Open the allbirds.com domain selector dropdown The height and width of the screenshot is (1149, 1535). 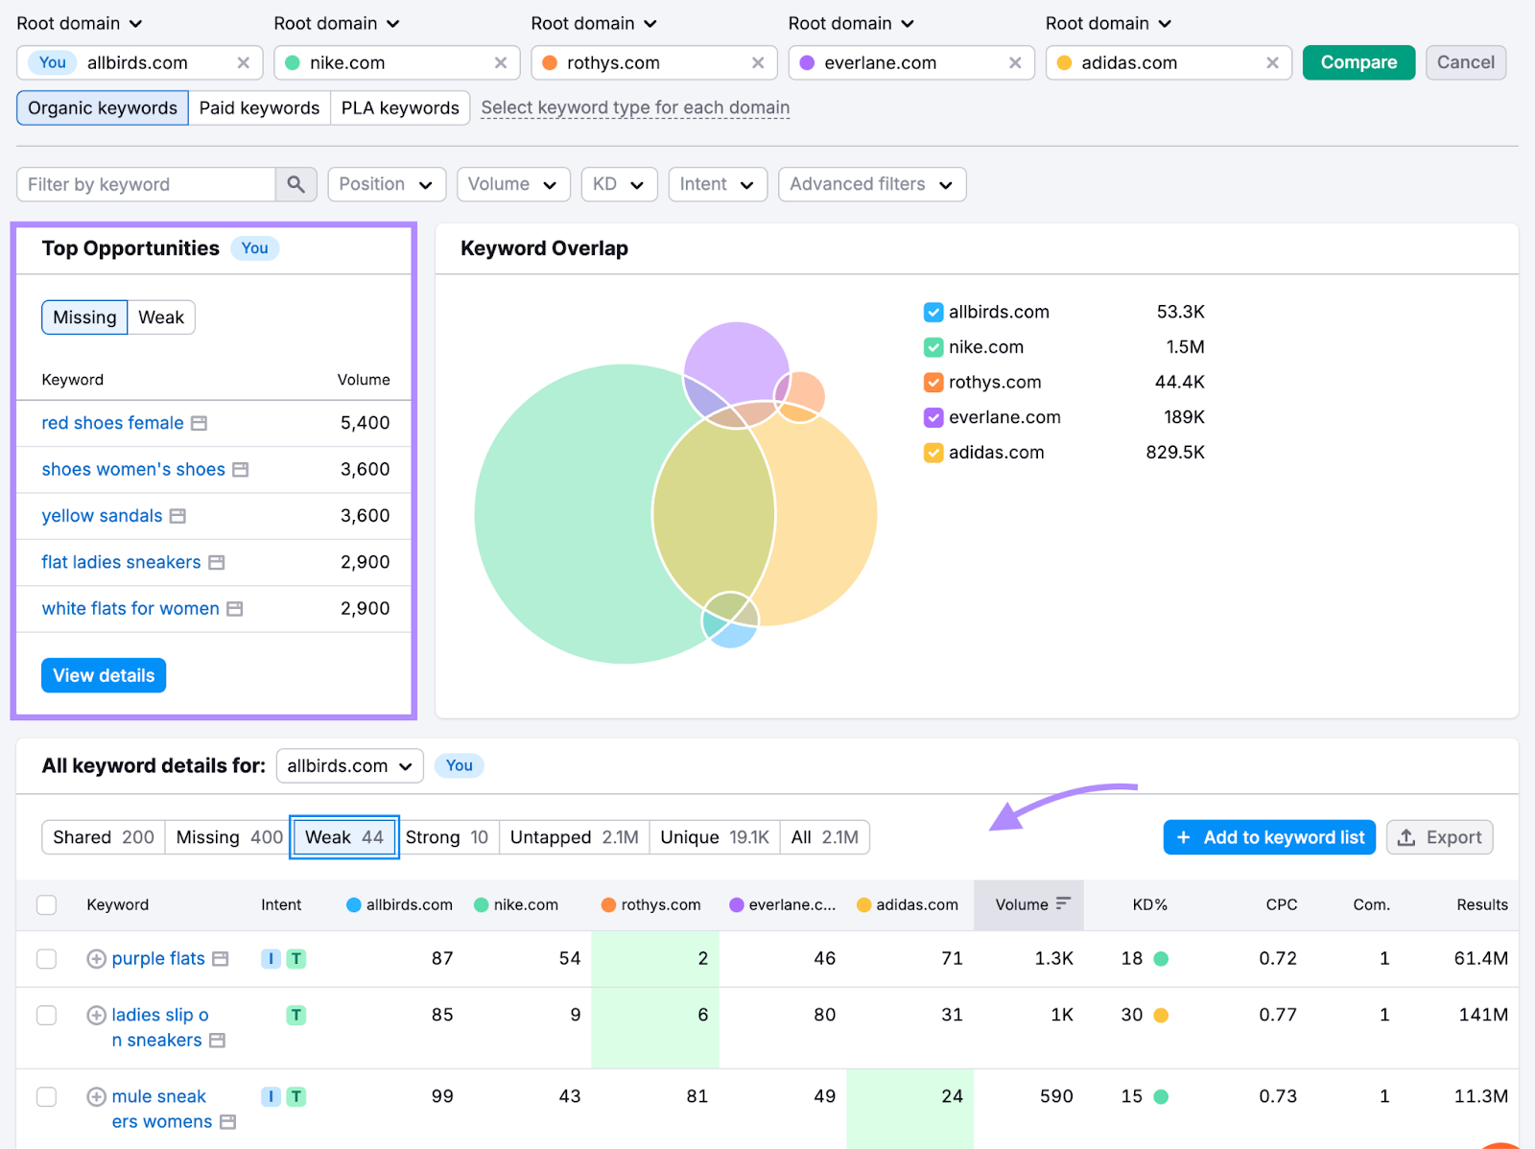pos(349,765)
